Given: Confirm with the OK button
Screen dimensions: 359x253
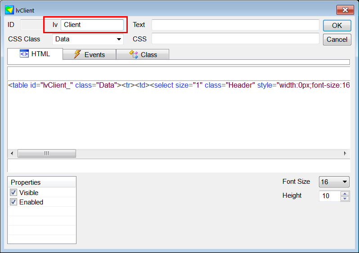Looking at the screenshot, I should pos(337,26).
